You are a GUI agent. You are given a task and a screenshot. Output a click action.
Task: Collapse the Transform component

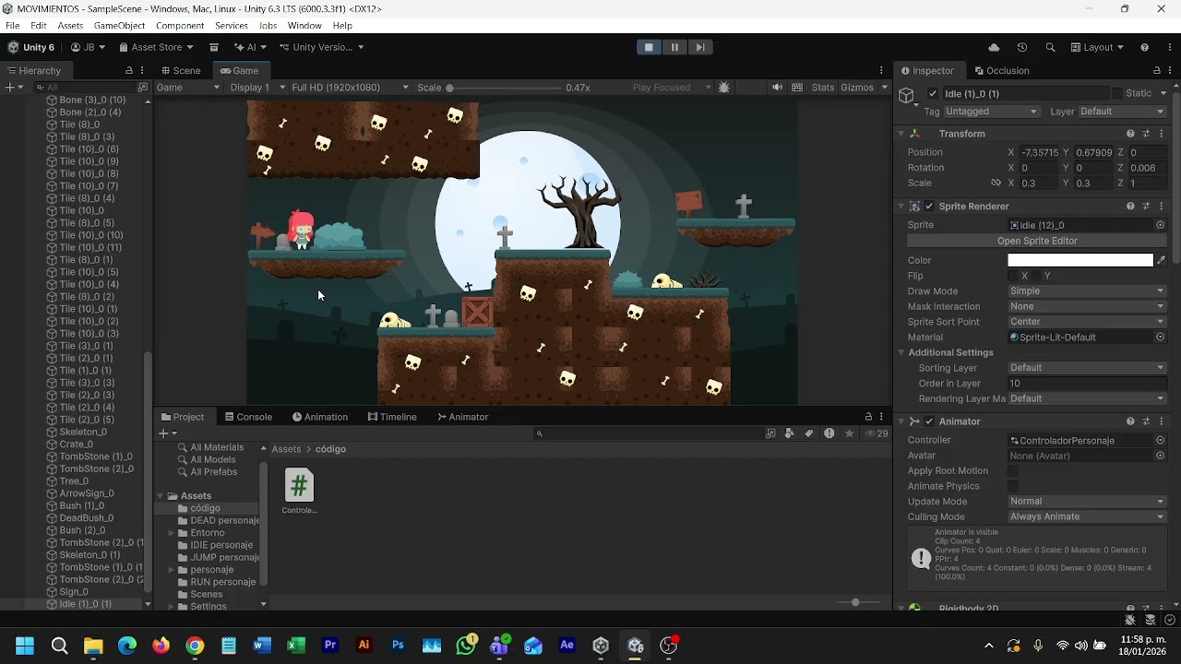pyautogui.click(x=901, y=134)
